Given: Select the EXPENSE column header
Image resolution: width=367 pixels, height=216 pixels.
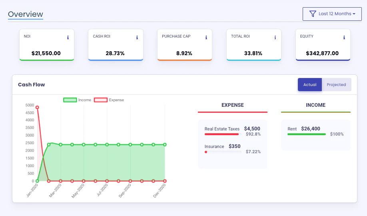Looking at the screenshot, I should pyautogui.click(x=232, y=105).
